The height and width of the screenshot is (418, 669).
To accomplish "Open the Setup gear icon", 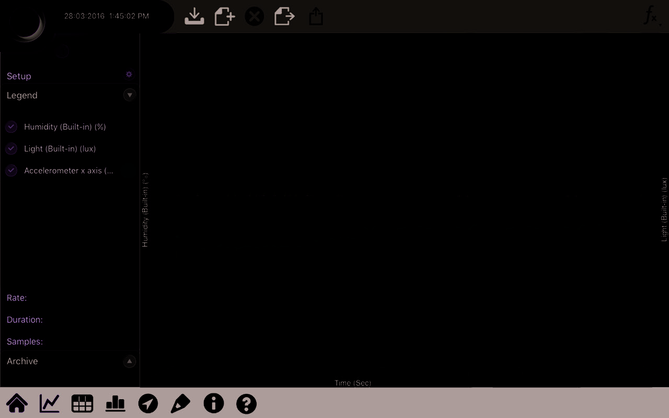I will (129, 75).
